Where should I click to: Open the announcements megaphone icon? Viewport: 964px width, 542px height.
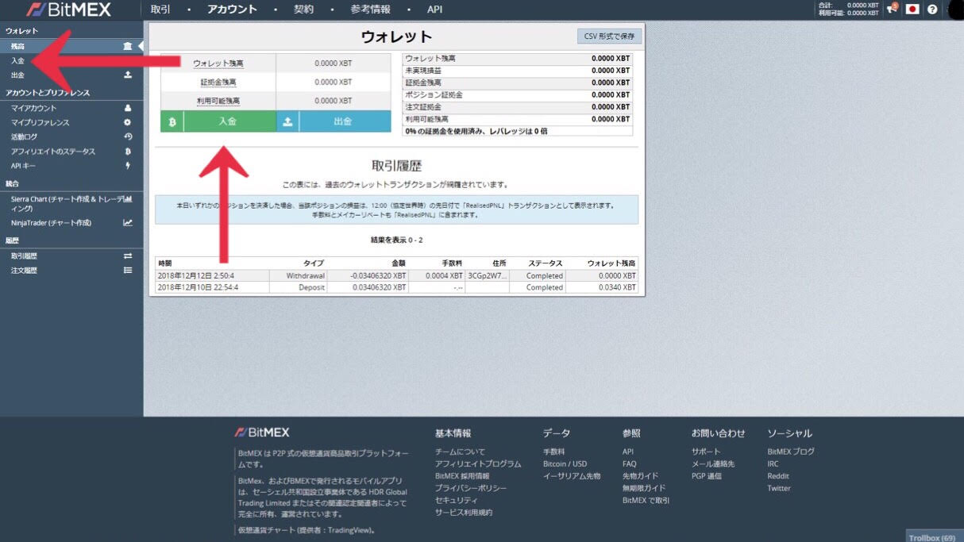pyautogui.click(x=893, y=10)
